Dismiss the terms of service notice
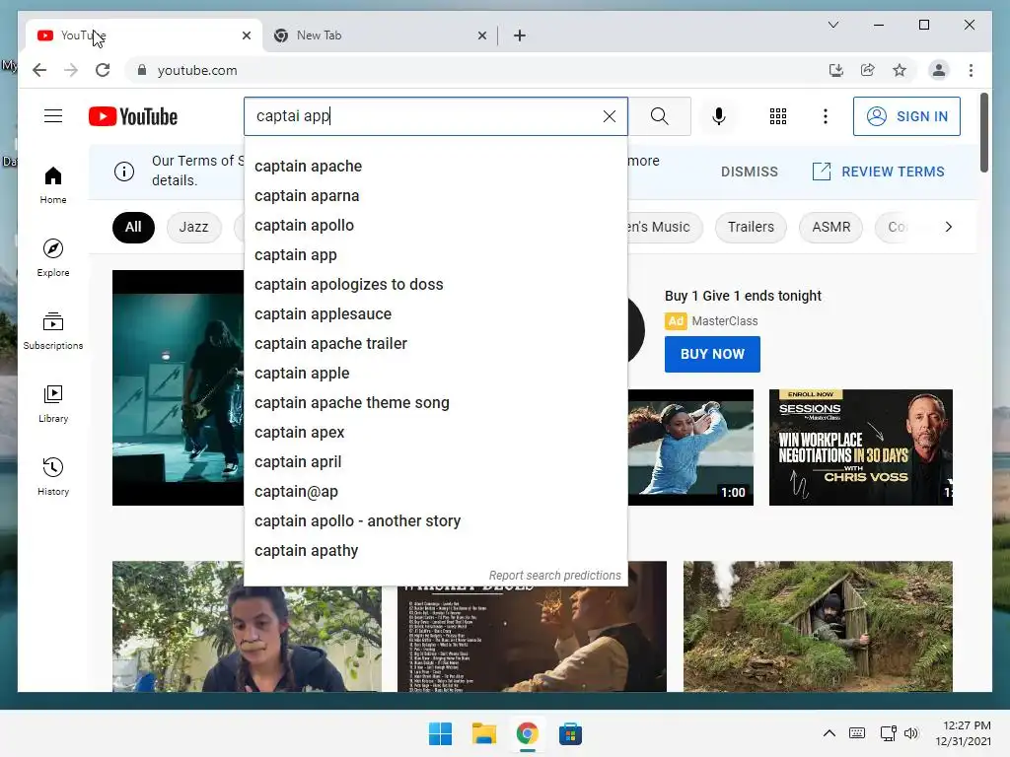Viewport: 1010px width, 757px height. click(750, 172)
